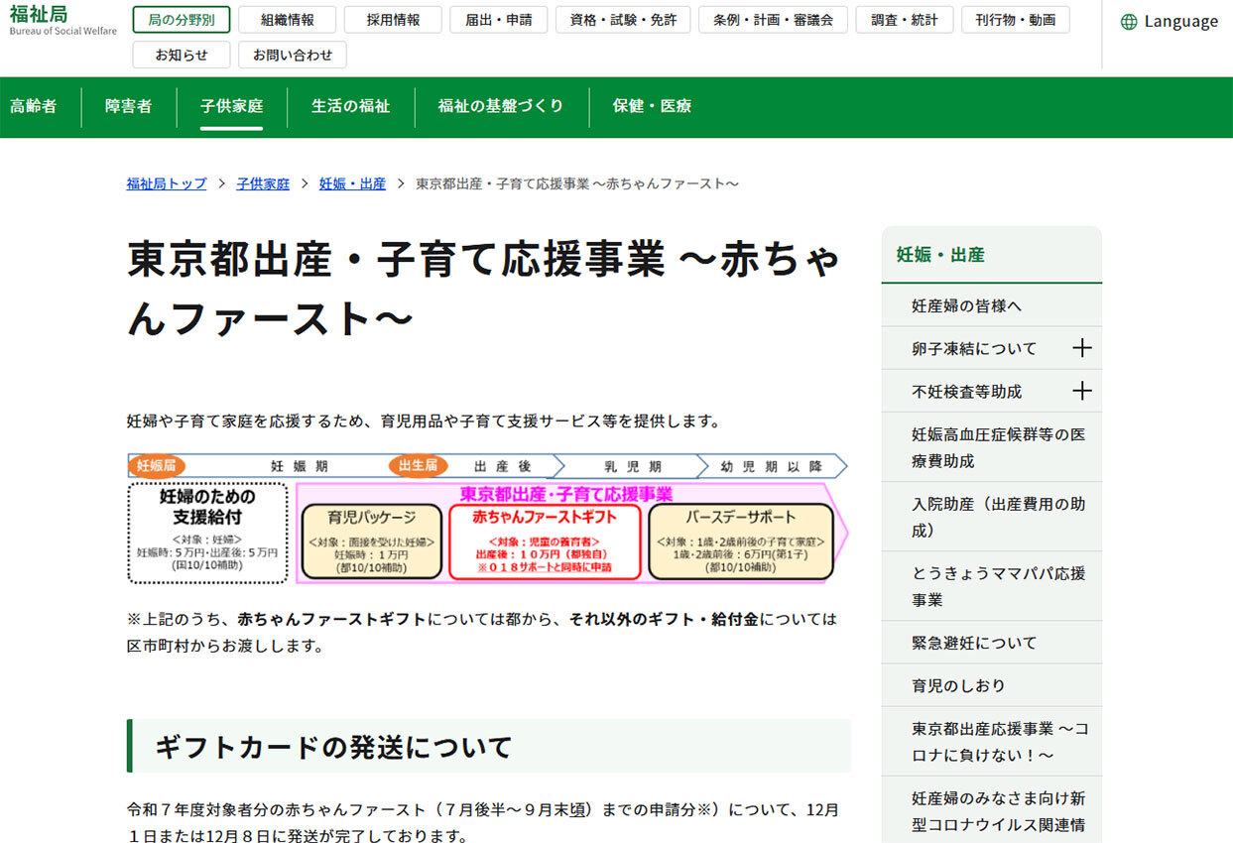This screenshot has width=1233, height=843.
Task: Follow the 妊娠・出産 breadcrumb link
Action: pyautogui.click(x=352, y=183)
